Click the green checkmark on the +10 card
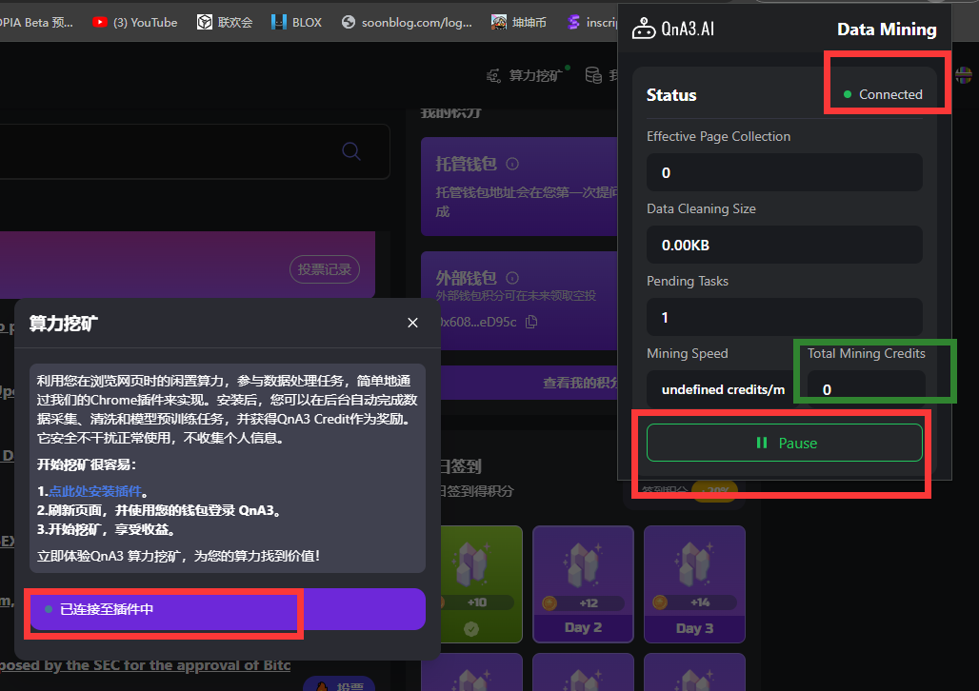 [x=471, y=628]
